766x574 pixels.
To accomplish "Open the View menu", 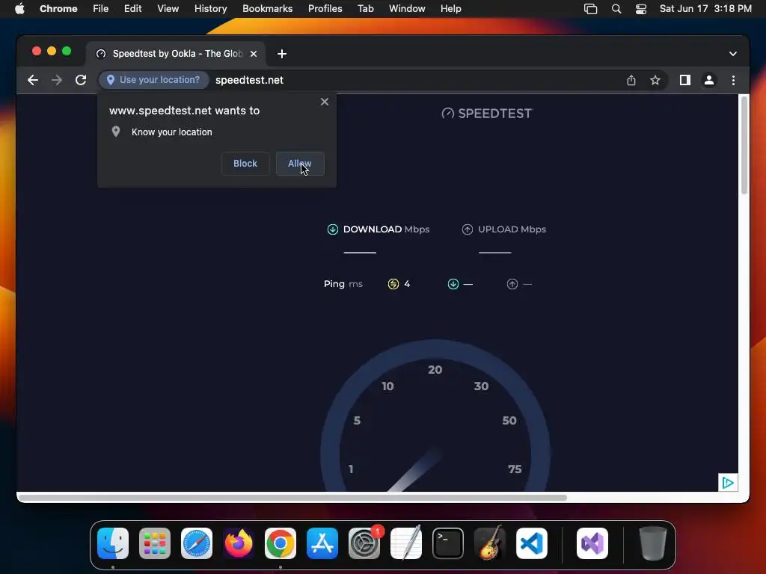I will click(168, 9).
